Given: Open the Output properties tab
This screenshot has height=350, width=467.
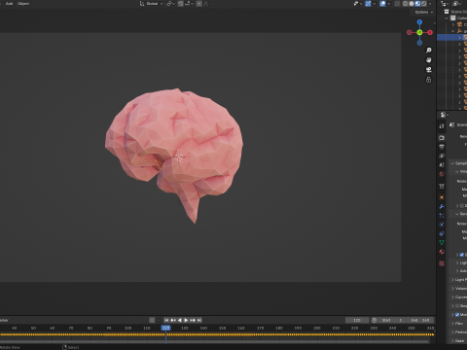Looking at the screenshot, I should [x=442, y=147].
